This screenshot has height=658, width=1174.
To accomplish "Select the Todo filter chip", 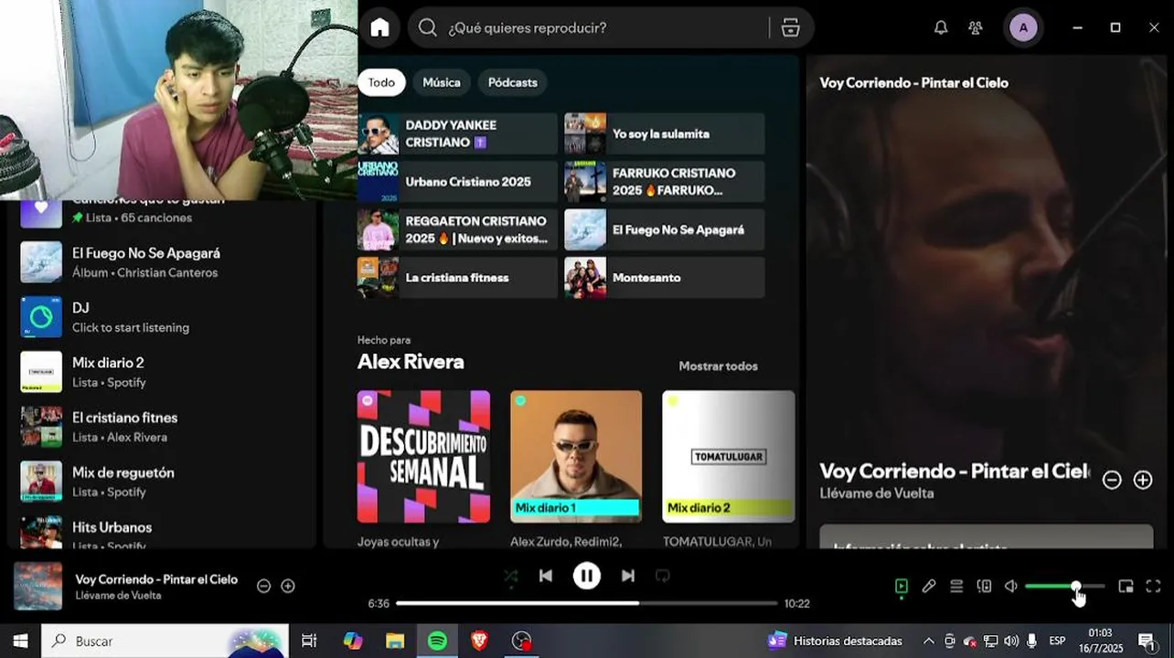I will (x=381, y=82).
